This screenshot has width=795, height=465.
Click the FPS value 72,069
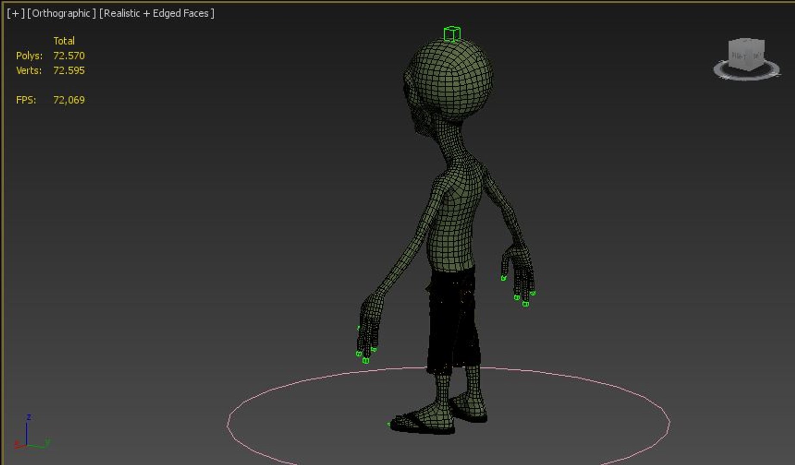click(69, 100)
